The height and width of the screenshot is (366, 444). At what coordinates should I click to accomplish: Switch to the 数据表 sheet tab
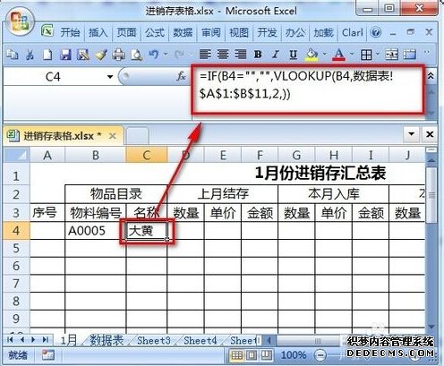click(107, 340)
